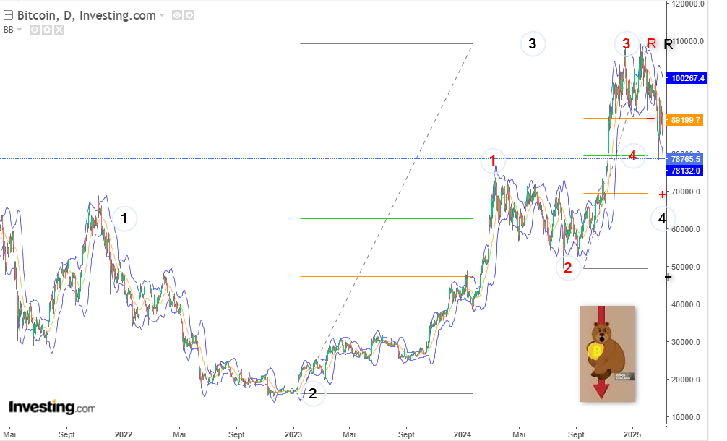Screen dimensions: 727x441
Task: Select red circled wave label 3
Action: tap(627, 44)
